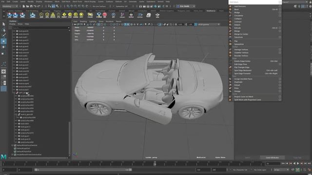Screen dimensions: 312x175
Task: Open the 24 fps frame rate dropdown
Action: point(281,170)
